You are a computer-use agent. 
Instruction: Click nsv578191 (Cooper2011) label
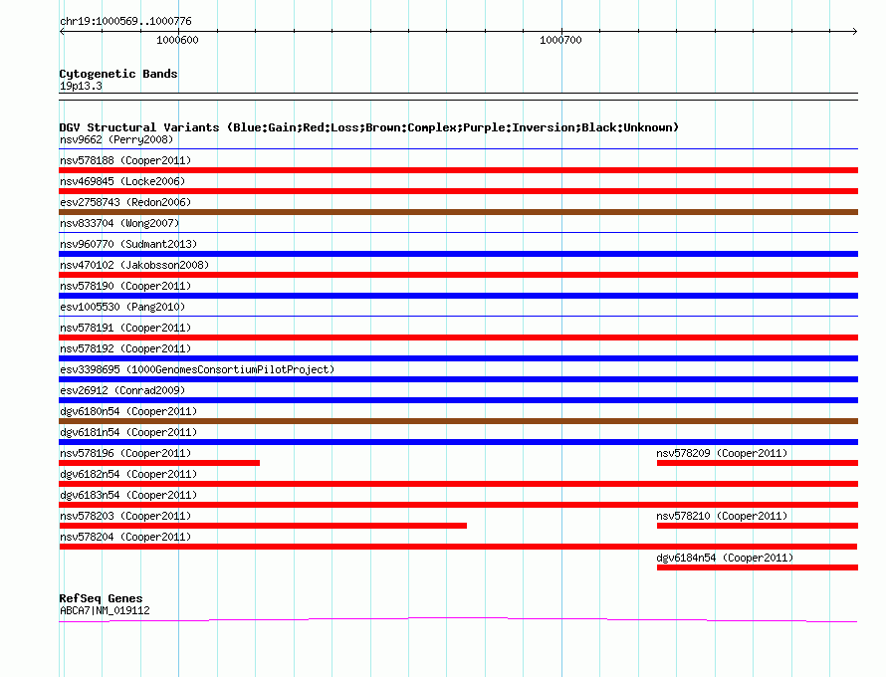click(125, 328)
